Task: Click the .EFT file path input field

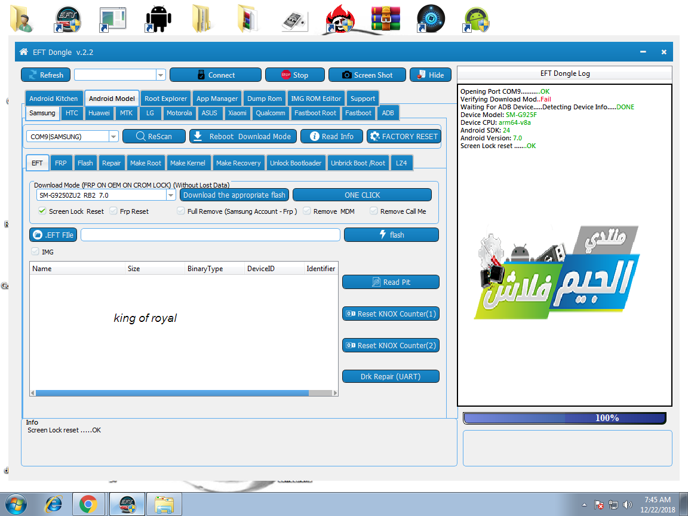Action: click(210, 235)
